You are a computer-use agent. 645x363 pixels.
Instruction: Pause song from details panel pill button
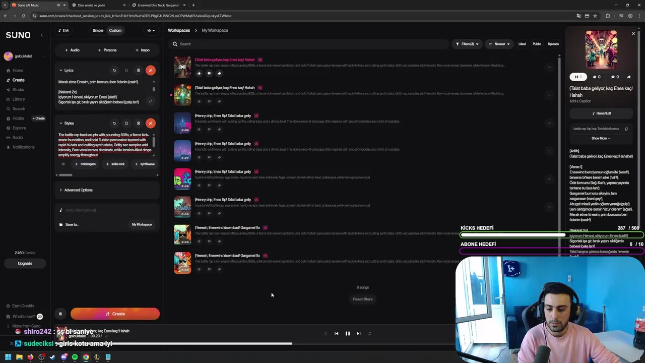click(x=578, y=77)
